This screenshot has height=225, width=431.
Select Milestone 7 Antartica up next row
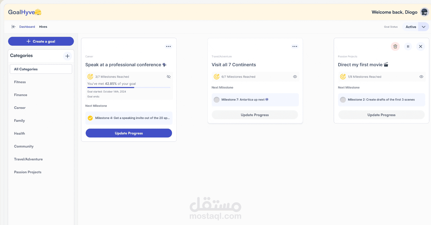[x=255, y=100]
